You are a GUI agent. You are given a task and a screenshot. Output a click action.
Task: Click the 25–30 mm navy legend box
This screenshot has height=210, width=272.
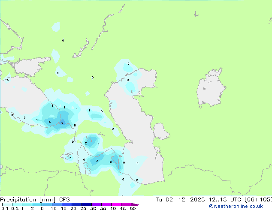87,204
